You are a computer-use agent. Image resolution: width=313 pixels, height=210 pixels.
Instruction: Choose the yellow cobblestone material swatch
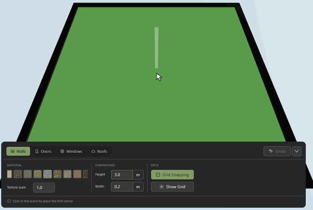(38, 174)
